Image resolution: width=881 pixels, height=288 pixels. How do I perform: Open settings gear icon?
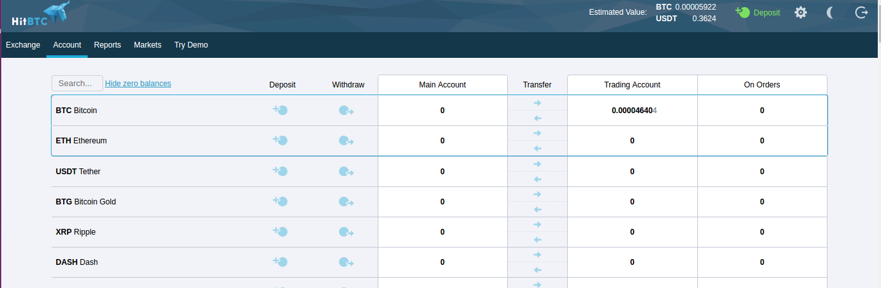point(800,12)
